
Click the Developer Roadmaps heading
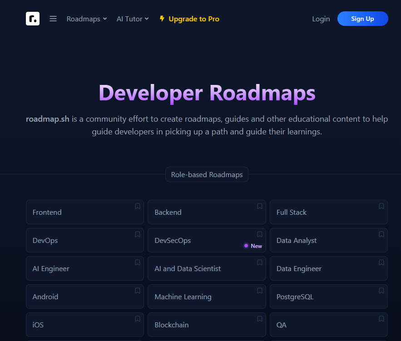(207, 93)
